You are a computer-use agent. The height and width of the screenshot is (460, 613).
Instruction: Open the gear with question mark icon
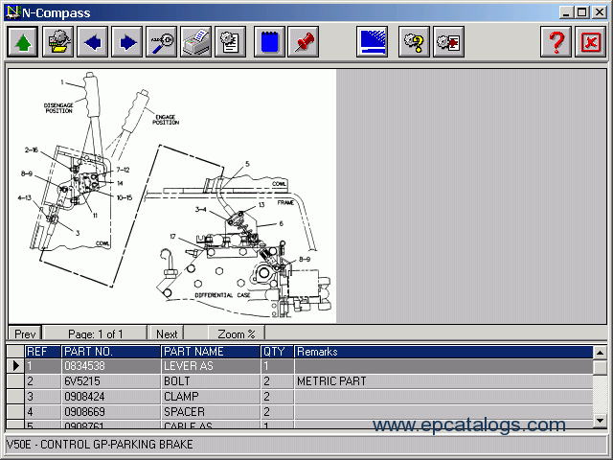click(x=414, y=42)
